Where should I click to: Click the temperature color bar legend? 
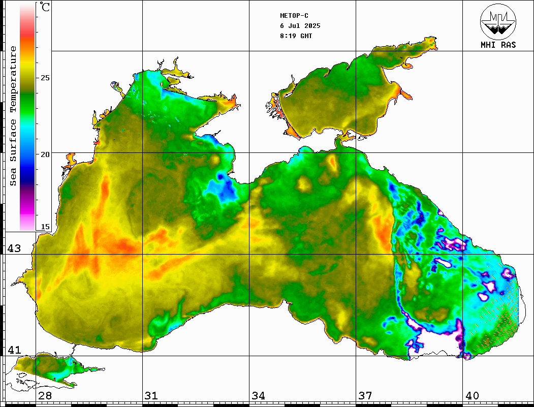[x=27, y=117]
